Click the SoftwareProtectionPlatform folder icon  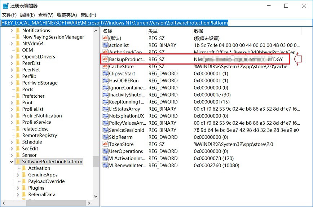click(x=18, y=162)
